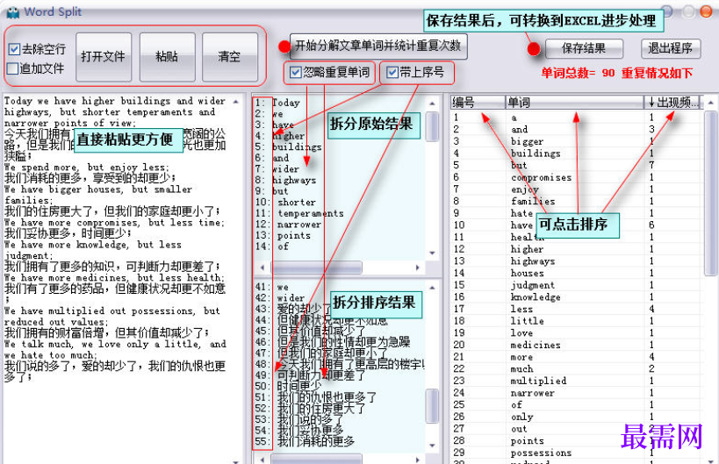The image size is (719, 464).
Task: Enable the 追加文件 checkbox
Action: (x=13, y=68)
